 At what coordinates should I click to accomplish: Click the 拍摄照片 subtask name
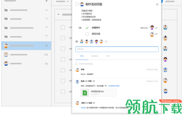point(96,28)
